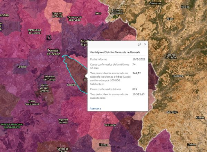Click the Velilla de San Antonio label

coord(45,88)
